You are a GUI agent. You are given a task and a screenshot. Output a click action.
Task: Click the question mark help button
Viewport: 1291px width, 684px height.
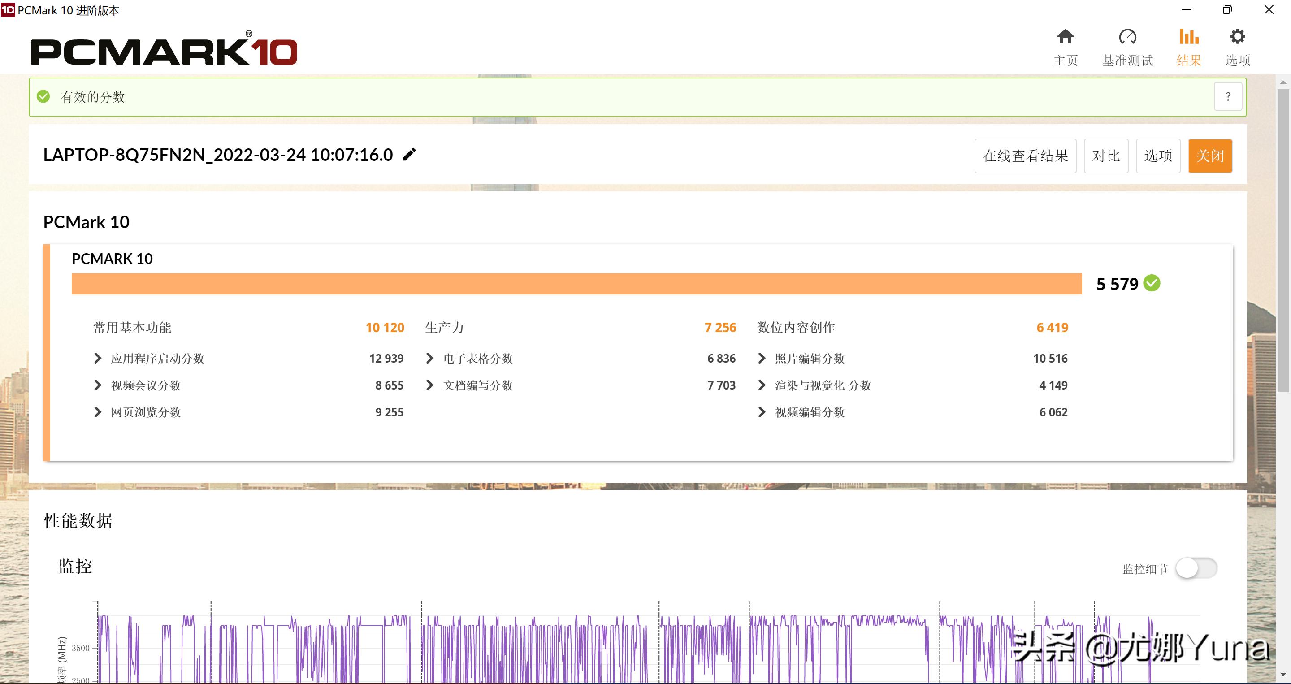(1227, 97)
